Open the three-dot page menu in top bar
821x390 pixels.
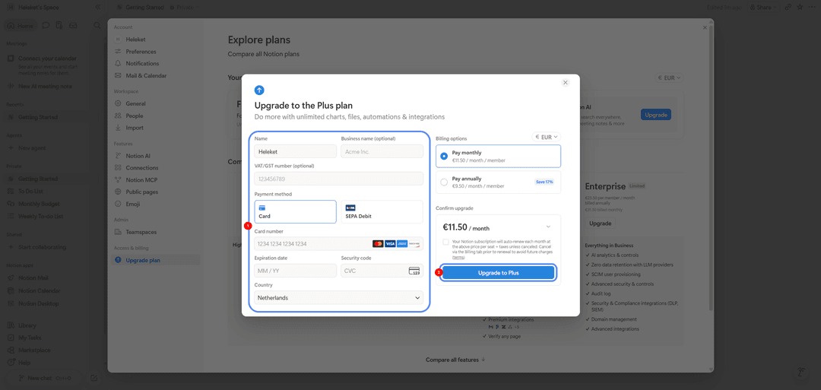(x=812, y=8)
